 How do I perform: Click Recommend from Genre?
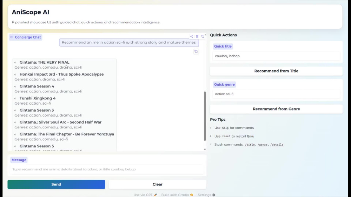[276, 109]
